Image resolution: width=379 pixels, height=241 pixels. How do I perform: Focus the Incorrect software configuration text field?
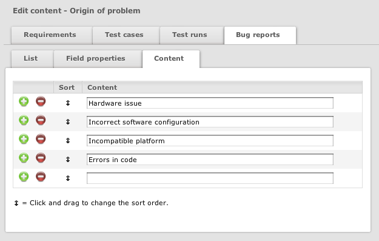click(210, 122)
